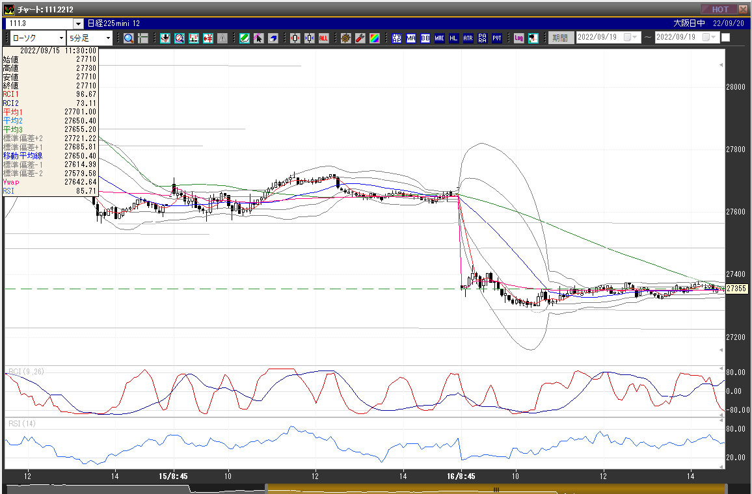
Task: Toggle the ATR indicator button
Action: pyautogui.click(x=468, y=38)
